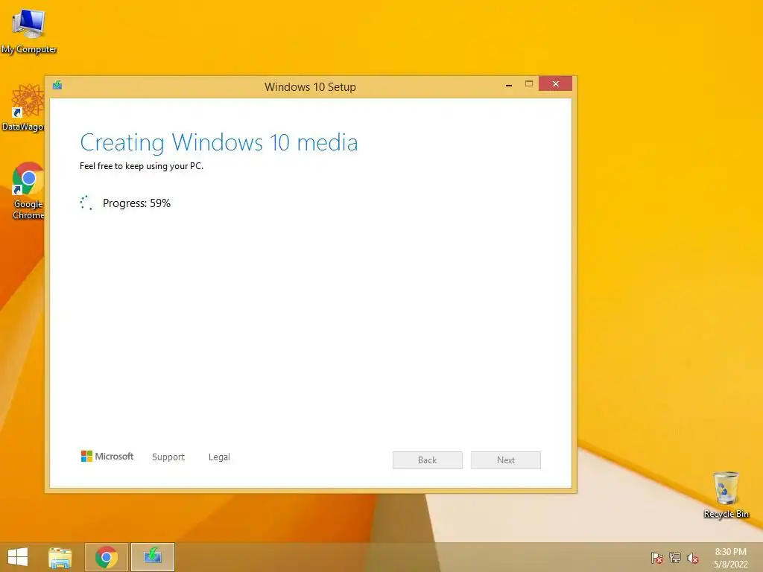
Task: Open the DataWagon desktop shortcut
Action: [23, 107]
